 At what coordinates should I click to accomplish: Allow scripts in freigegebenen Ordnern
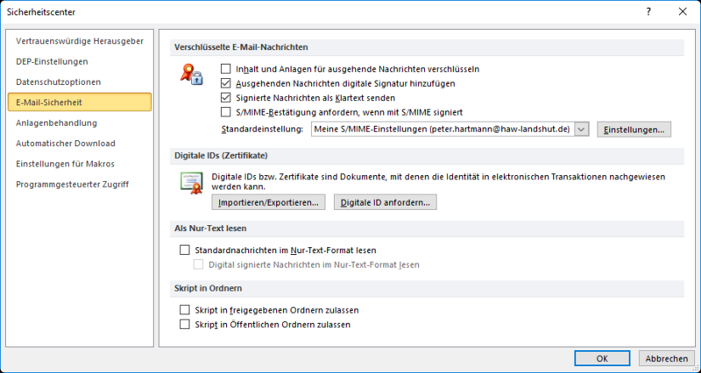click(x=184, y=310)
